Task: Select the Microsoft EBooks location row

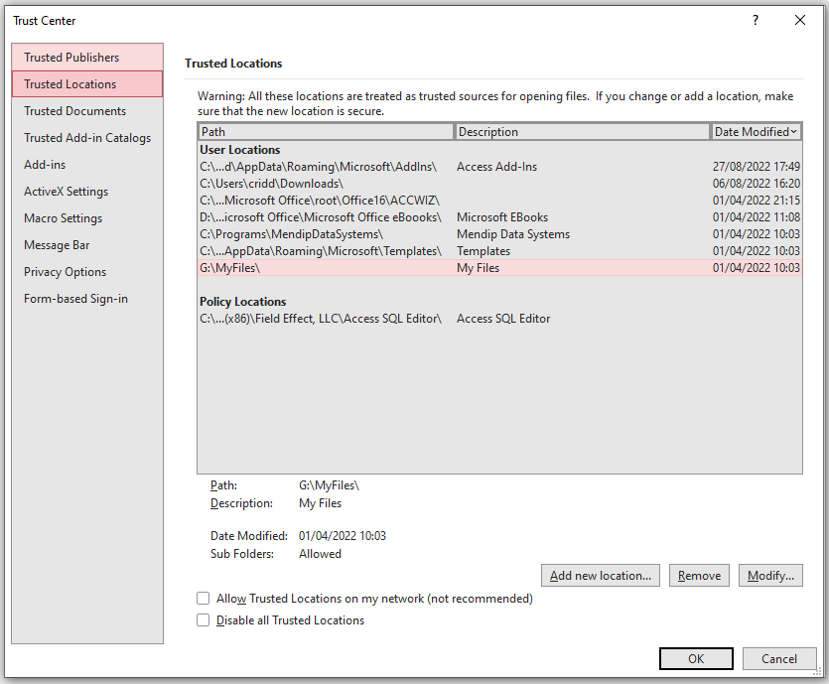Action: coord(499,217)
